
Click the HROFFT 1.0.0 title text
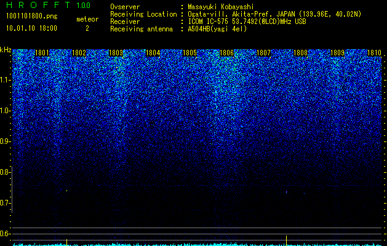click(x=49, y=5)
